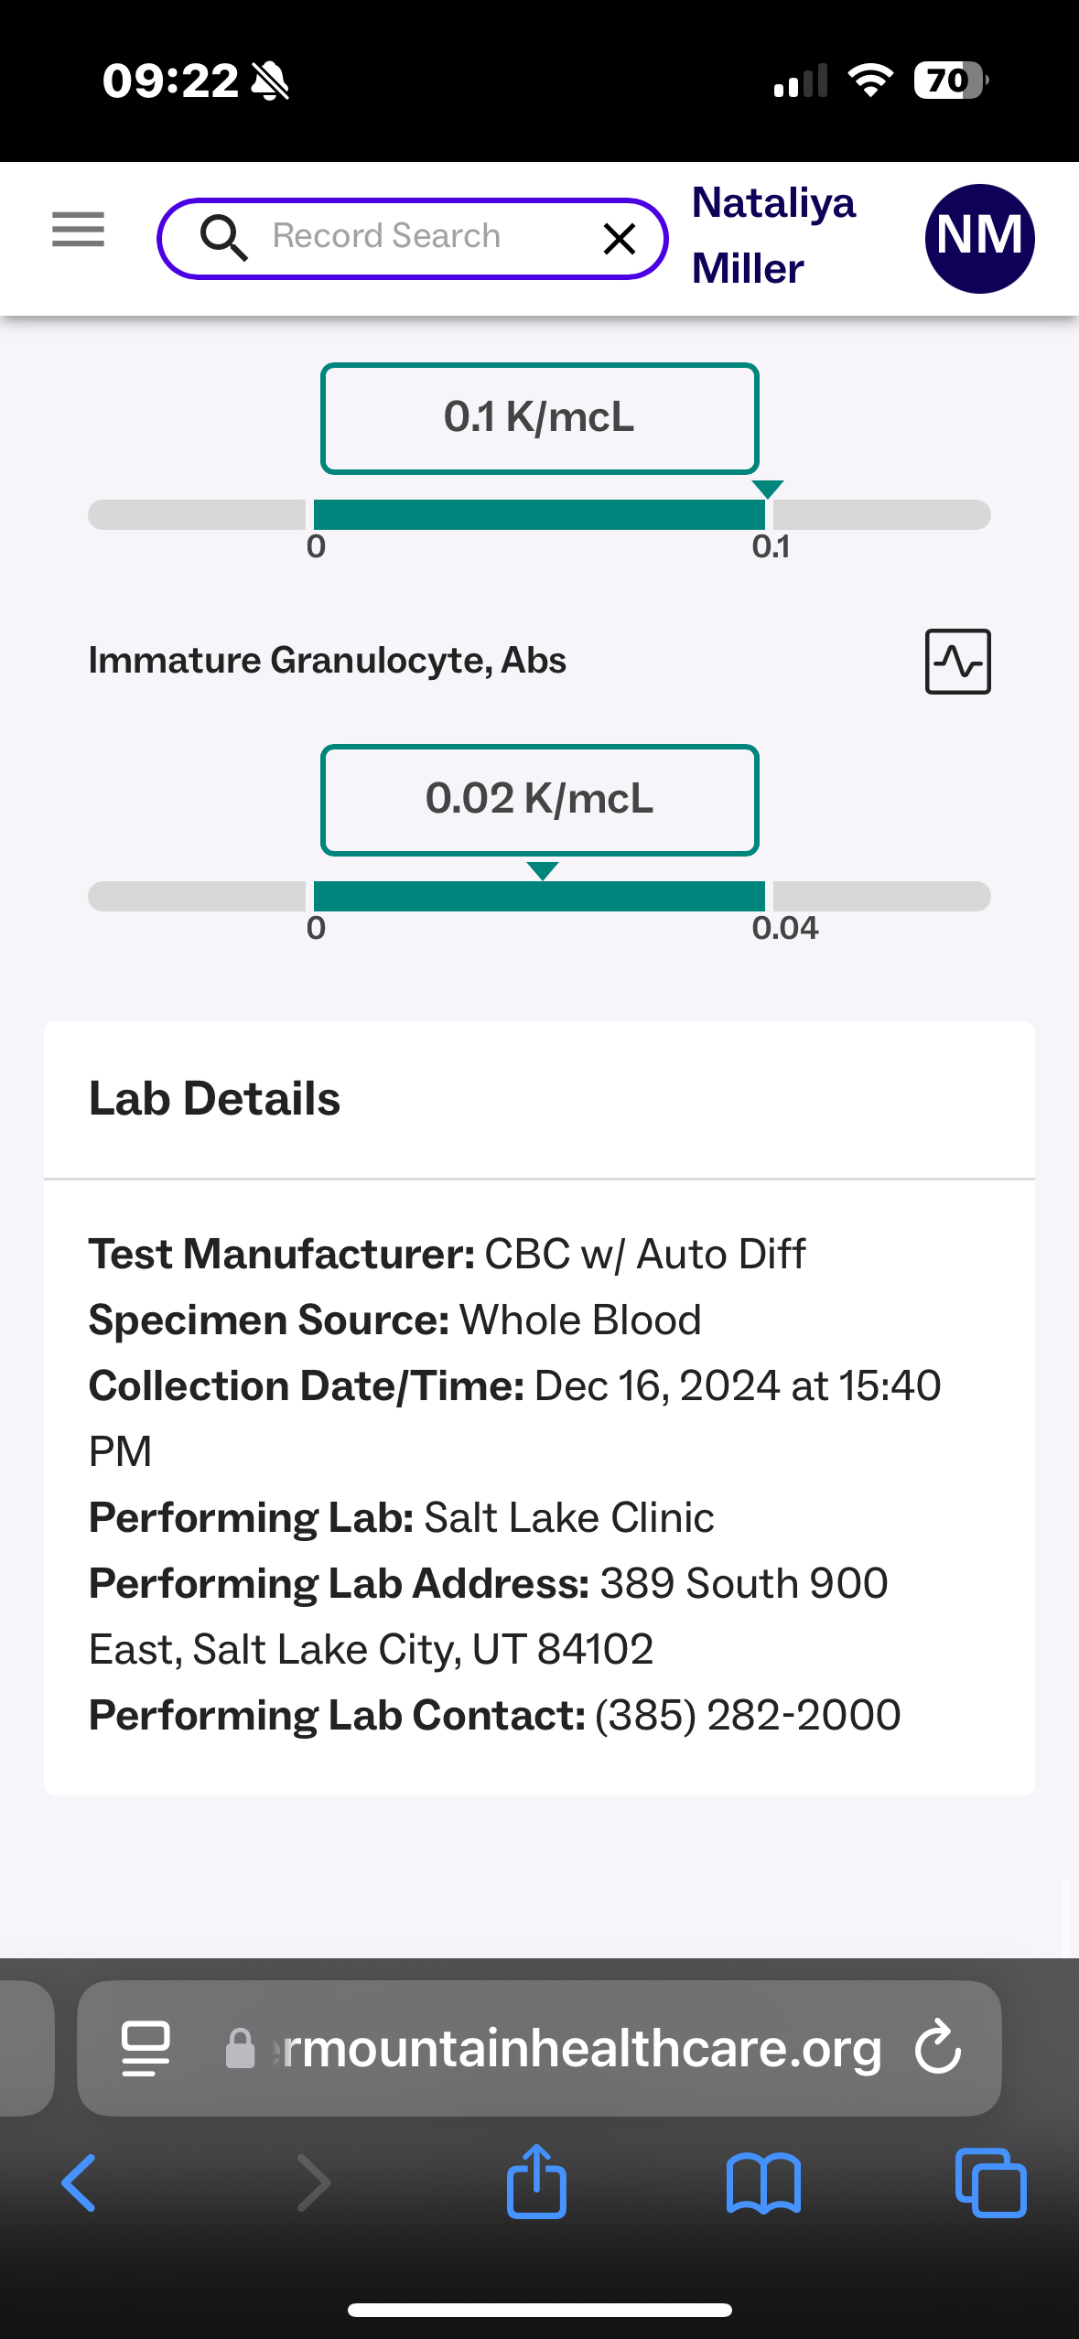This screenshot has height=2339, width=1079.
Task: Clear the Record Search field
Action: 620,239
